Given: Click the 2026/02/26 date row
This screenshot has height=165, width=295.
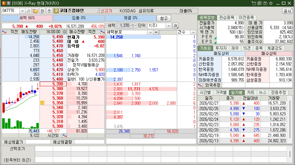Looking at the screenshot, I should (x=242, y=109).
